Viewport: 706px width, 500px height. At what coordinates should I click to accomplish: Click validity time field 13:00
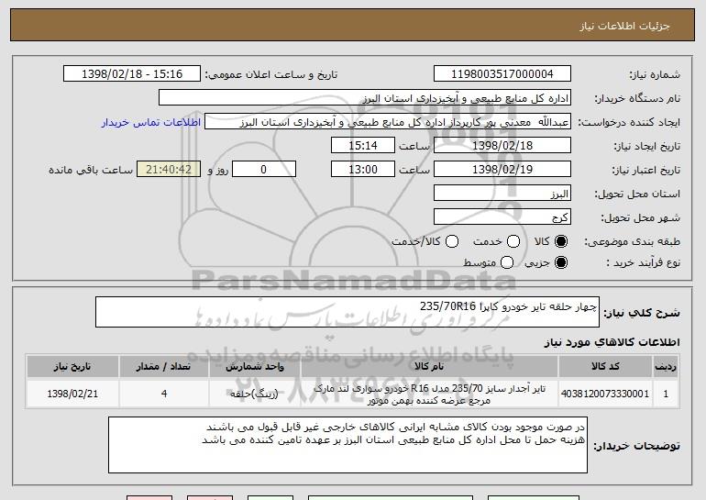(x=363, y=170)
